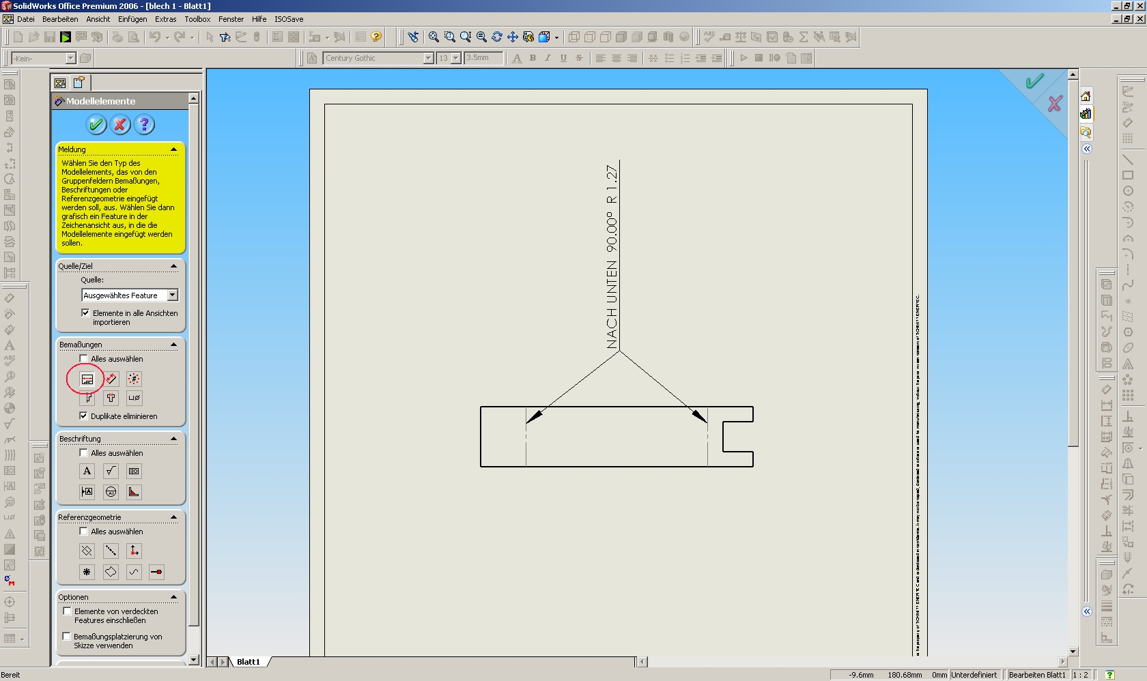Open help with the blue question mark button
1147x681 pixels.
[143, 124]
